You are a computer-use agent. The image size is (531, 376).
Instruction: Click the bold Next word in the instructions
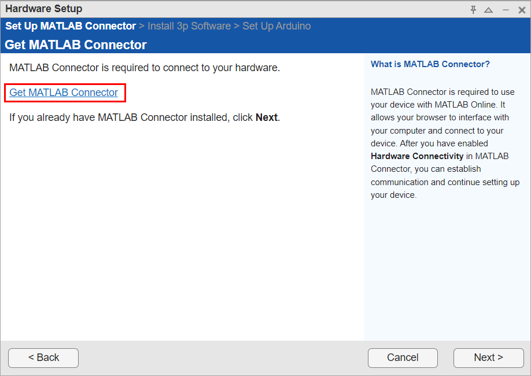pos(267,117)
